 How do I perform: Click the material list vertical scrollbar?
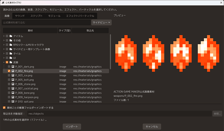click(110, 52)
